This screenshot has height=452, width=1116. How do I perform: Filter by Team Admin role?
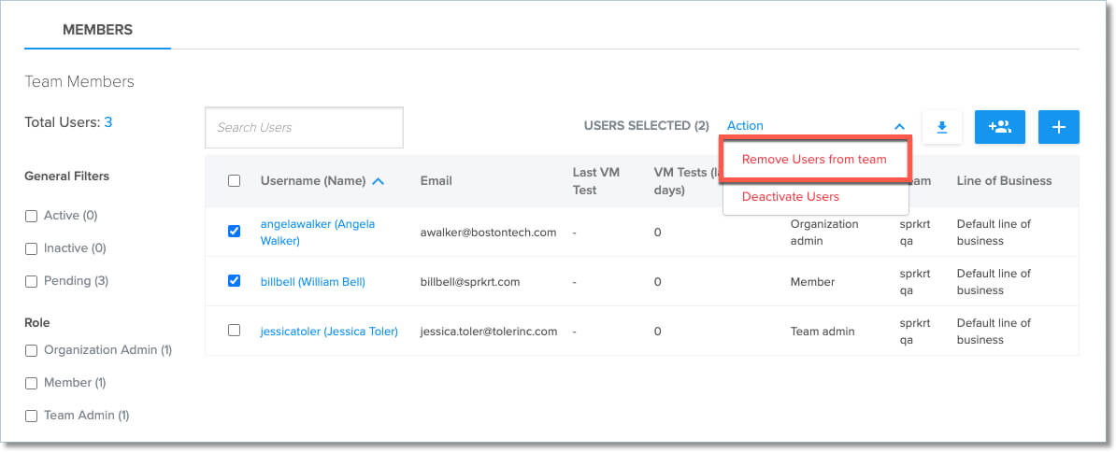point(31,416)
